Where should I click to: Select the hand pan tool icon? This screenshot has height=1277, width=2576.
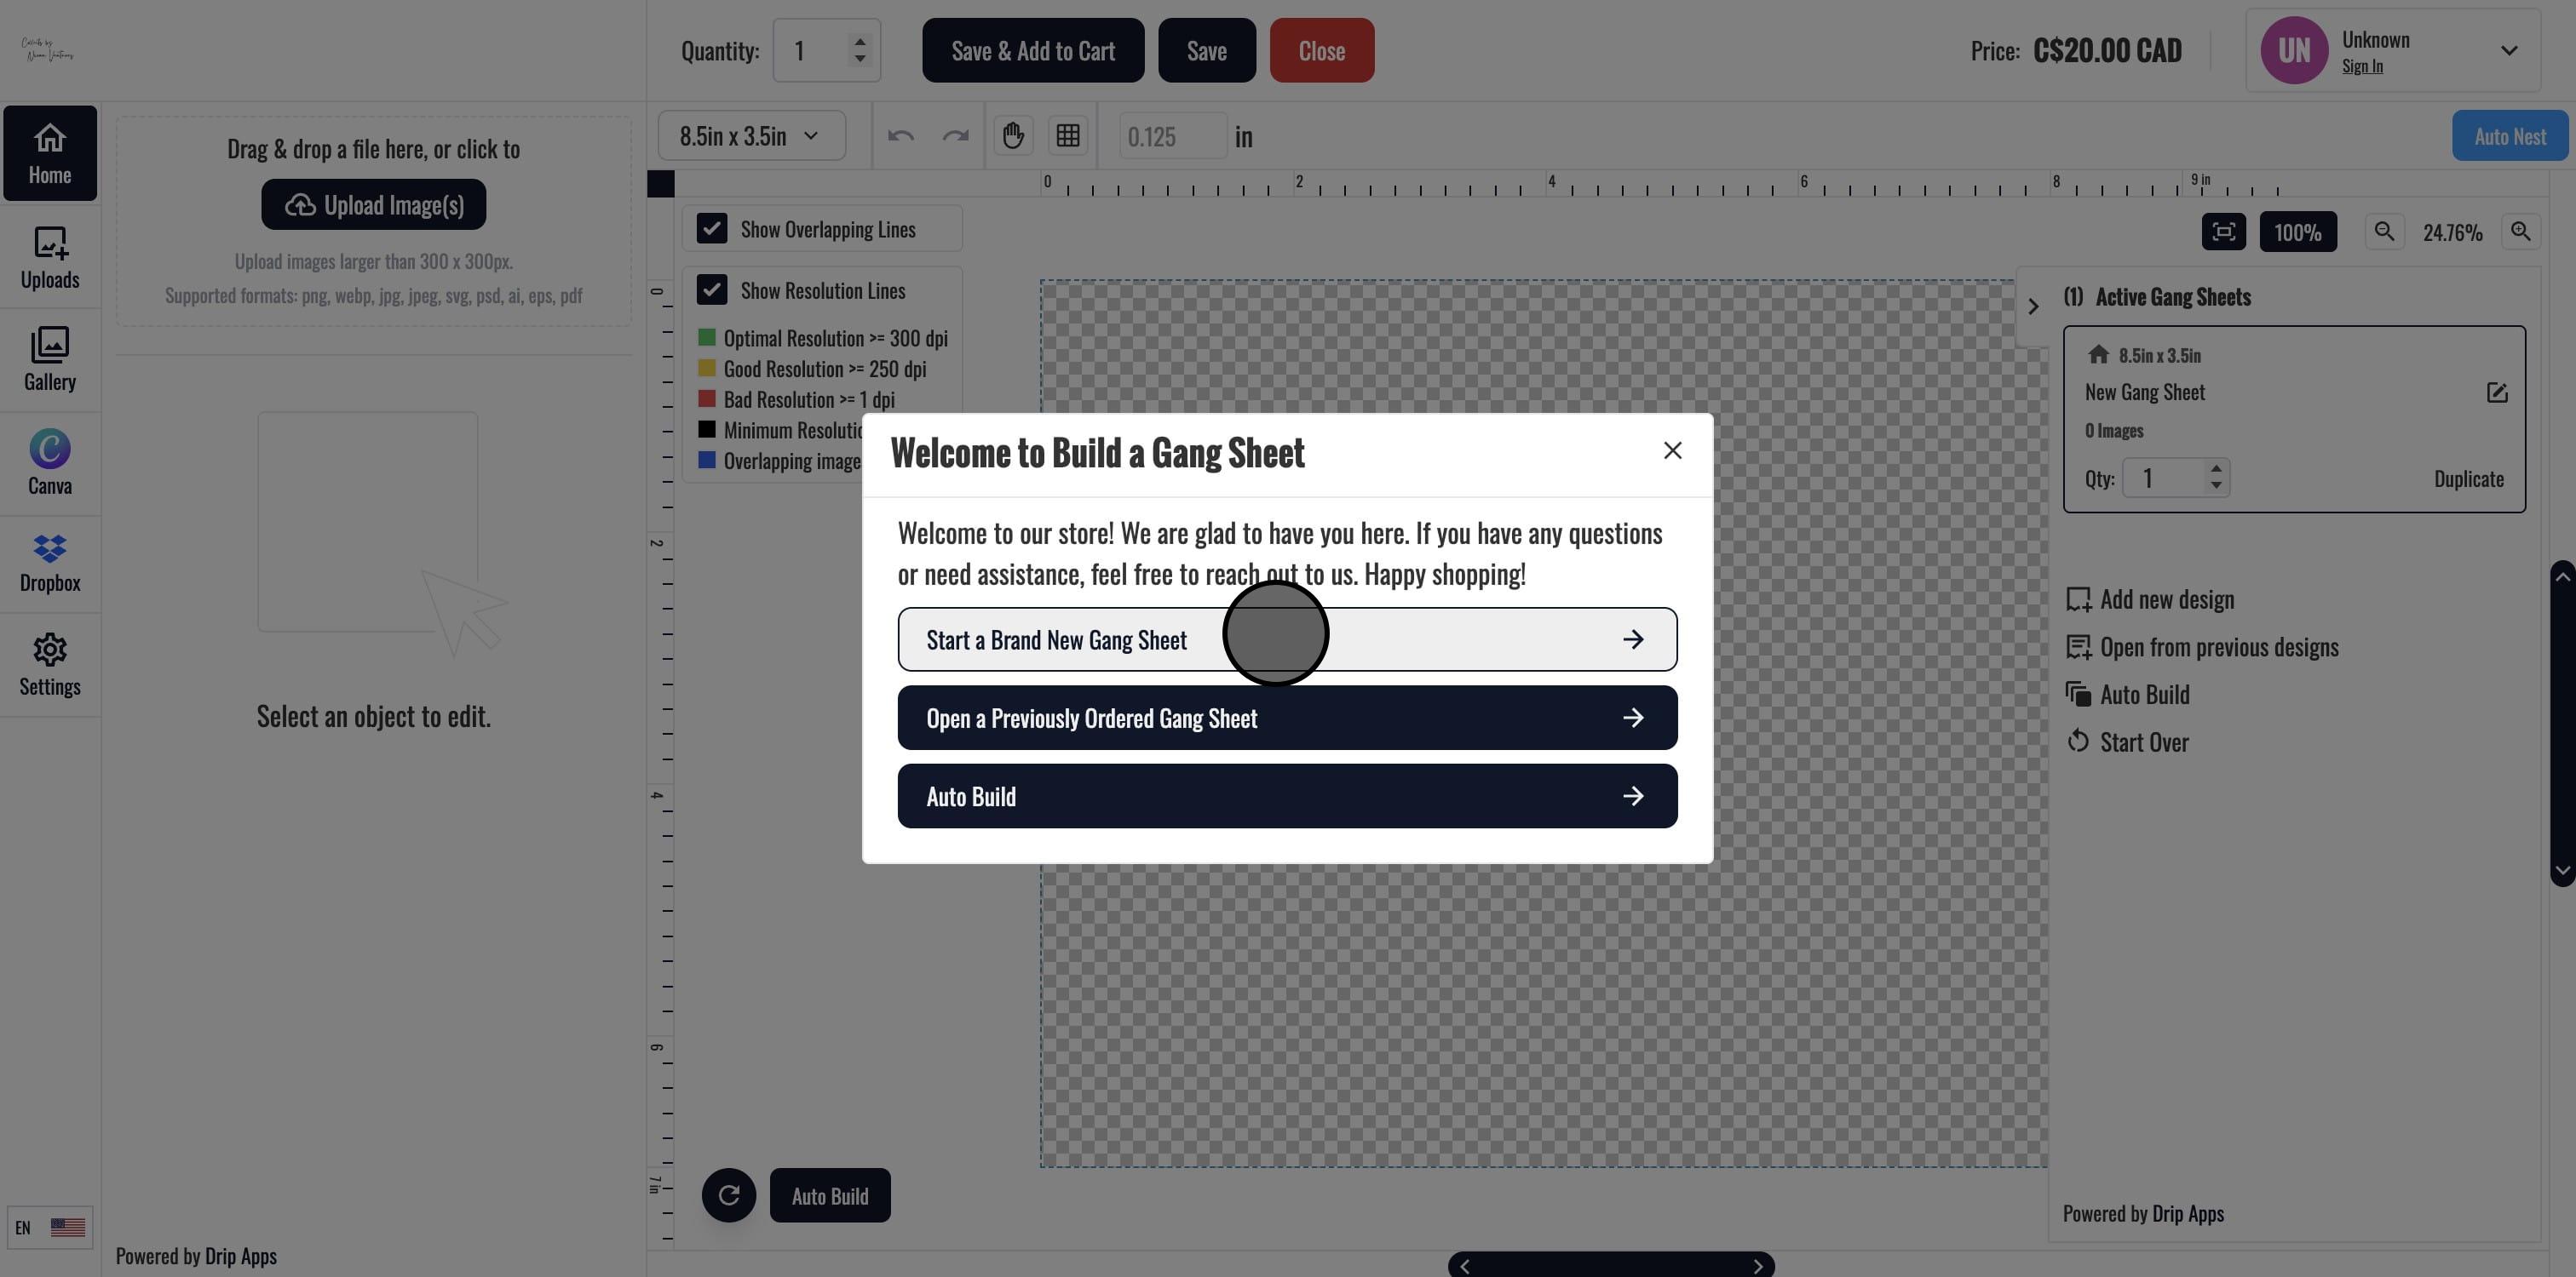coord(1013,135)
